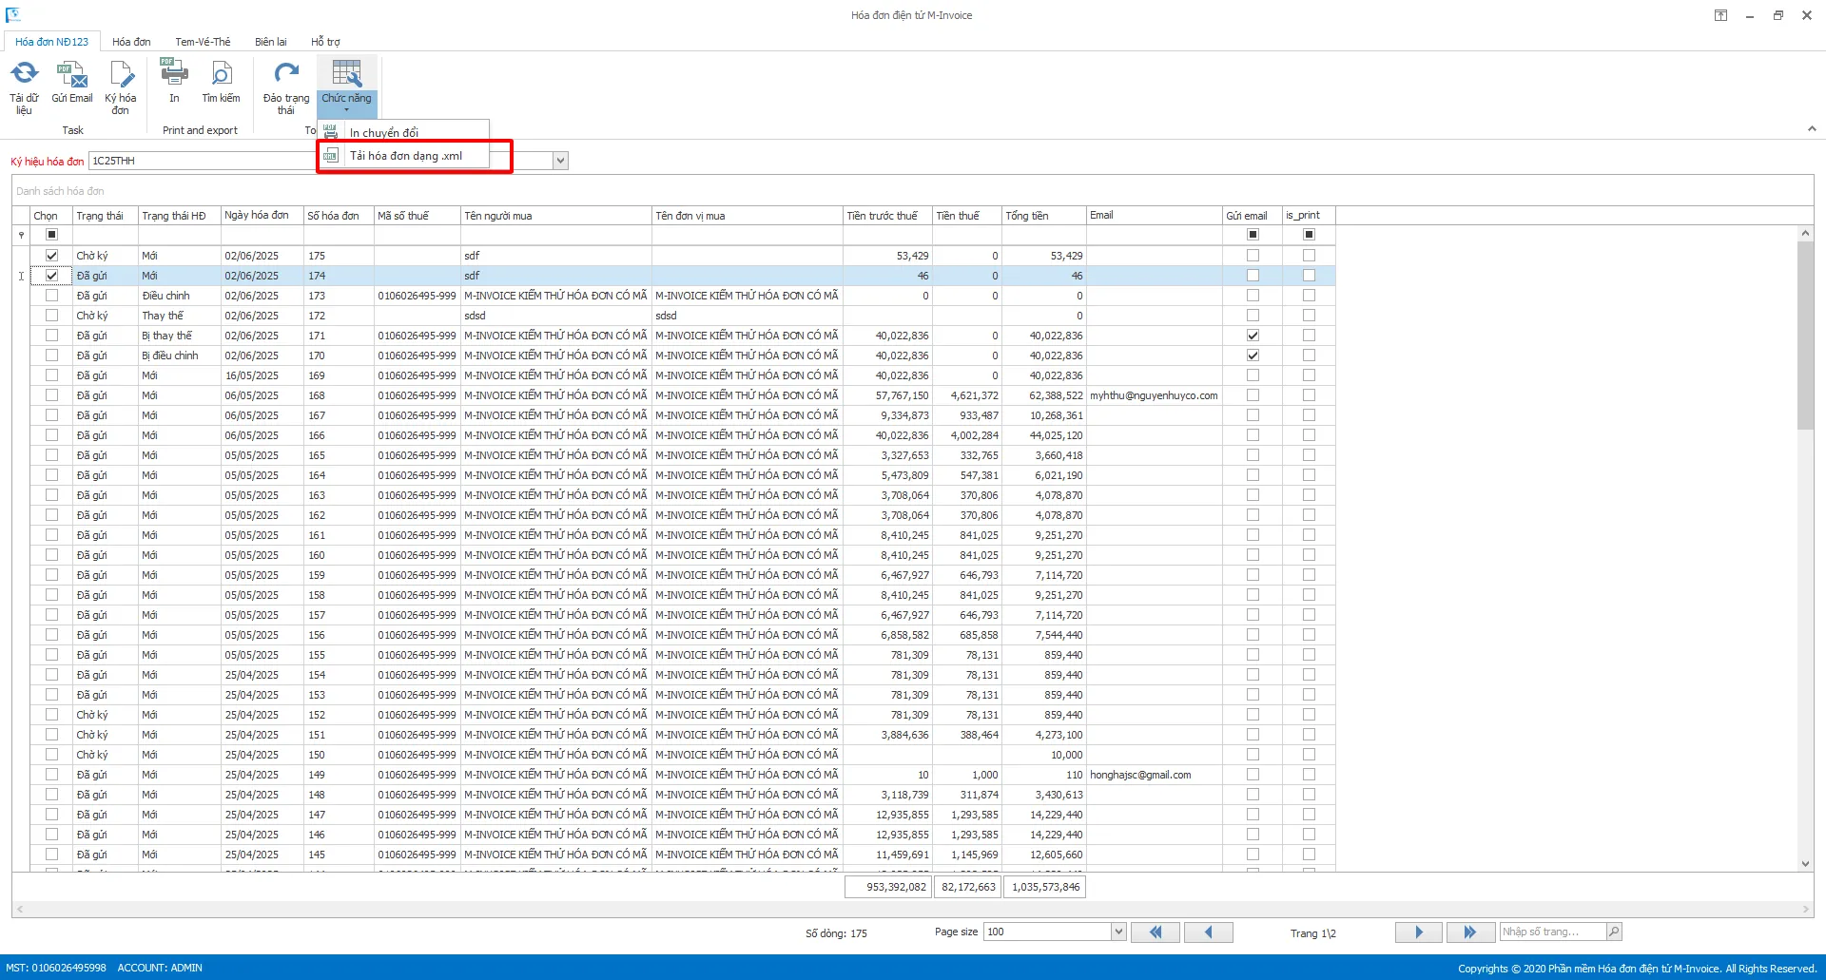Click the sdsd buyer name cell
The width and height of the screenshot is (1826, 980).
556,316
